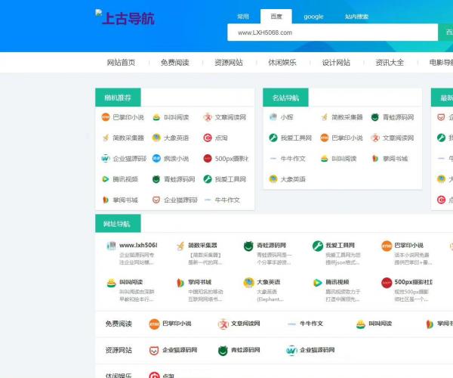The image size is (453, 378).
Task: Open 巴掌印小说 in the 免费阅读 row
Action: 170,324
